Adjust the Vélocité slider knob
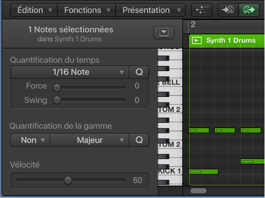The image size is (265, 198). (x=68, y=180)
